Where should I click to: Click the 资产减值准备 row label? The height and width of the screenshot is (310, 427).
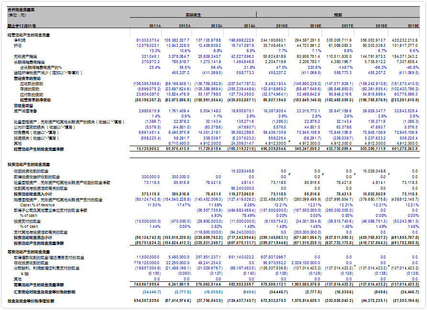[x=24, y=111]
